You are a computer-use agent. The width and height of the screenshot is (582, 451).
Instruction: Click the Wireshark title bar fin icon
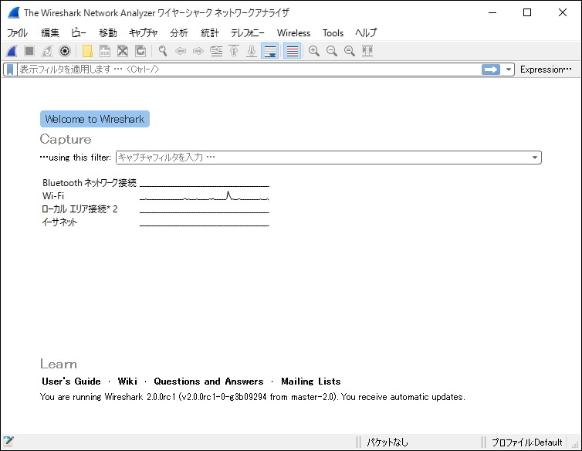(x=13, y=12)
